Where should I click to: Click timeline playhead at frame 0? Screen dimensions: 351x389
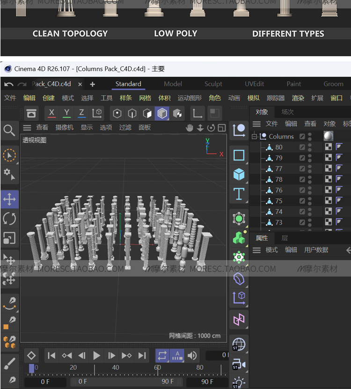(x=32, y=368)
